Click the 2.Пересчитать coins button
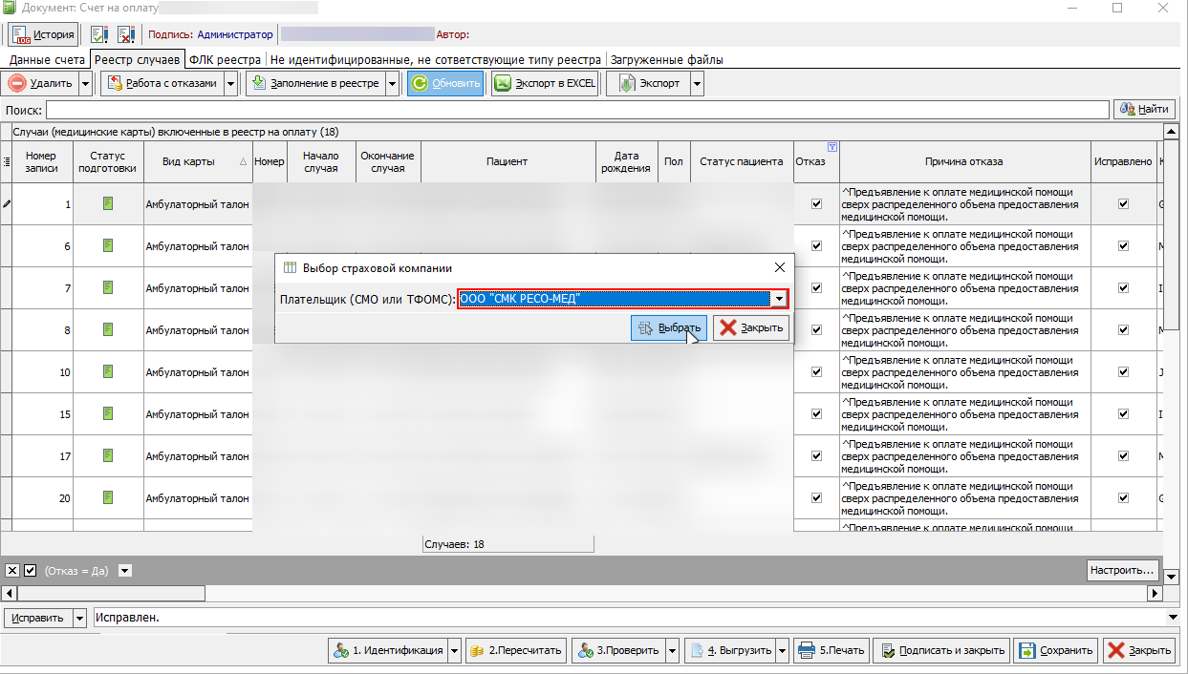The width and height of the screenshot is (1188, 674). [x=516, y=650]
